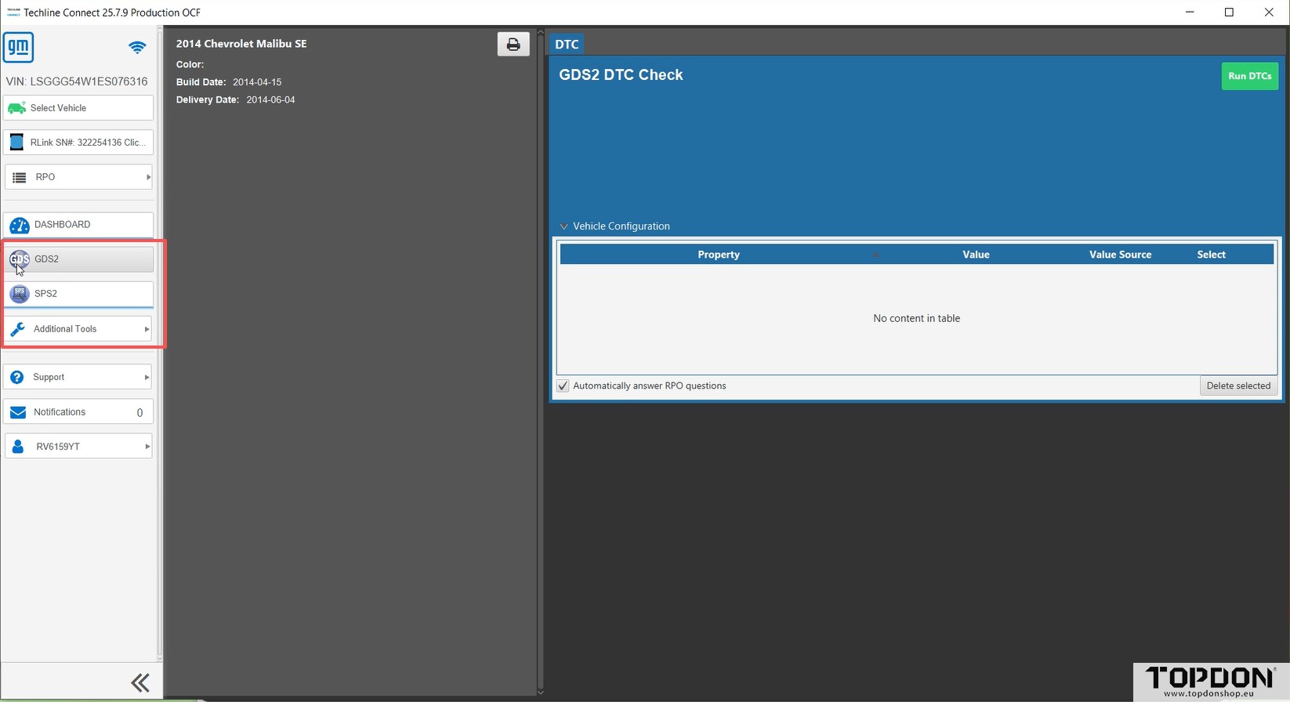Collapse sidebar with double-chevron icon
Image resolution: width=1290 pixels, height=702 pixels.
pos(140,683)
